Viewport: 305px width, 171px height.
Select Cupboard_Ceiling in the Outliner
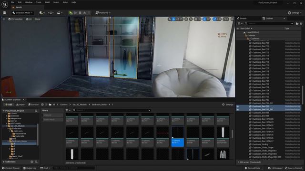260,144
